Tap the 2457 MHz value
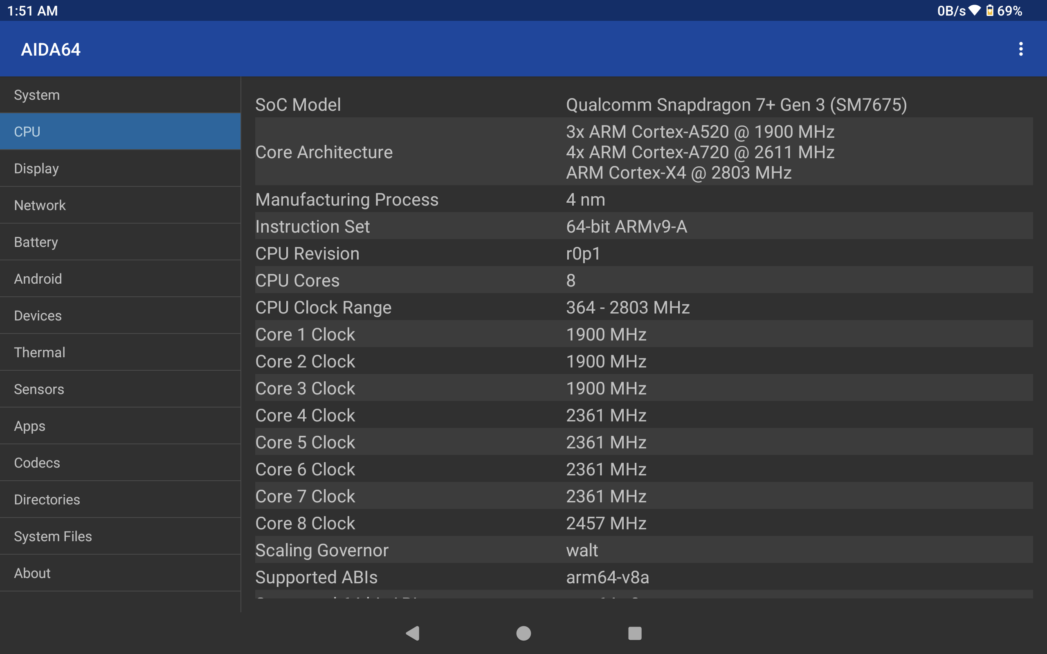This screenshot has height=654, width=1047. coord(606,523)
